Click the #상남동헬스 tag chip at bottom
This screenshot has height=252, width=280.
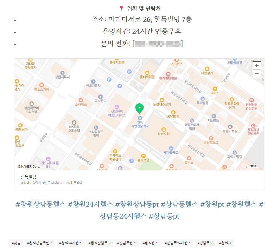pos(127,243)
